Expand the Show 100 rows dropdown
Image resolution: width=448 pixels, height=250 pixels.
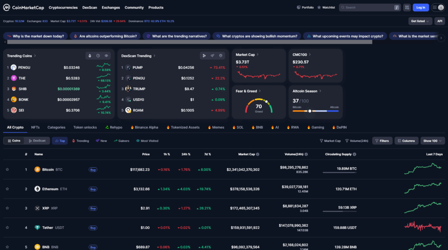(x=433, y=141)
